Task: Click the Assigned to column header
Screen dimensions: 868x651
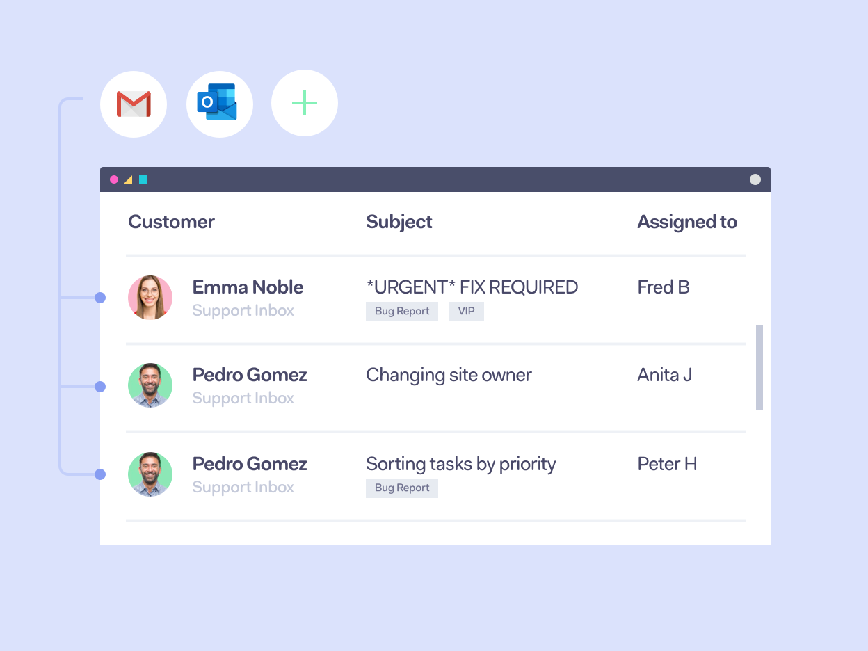Action: 686,222
